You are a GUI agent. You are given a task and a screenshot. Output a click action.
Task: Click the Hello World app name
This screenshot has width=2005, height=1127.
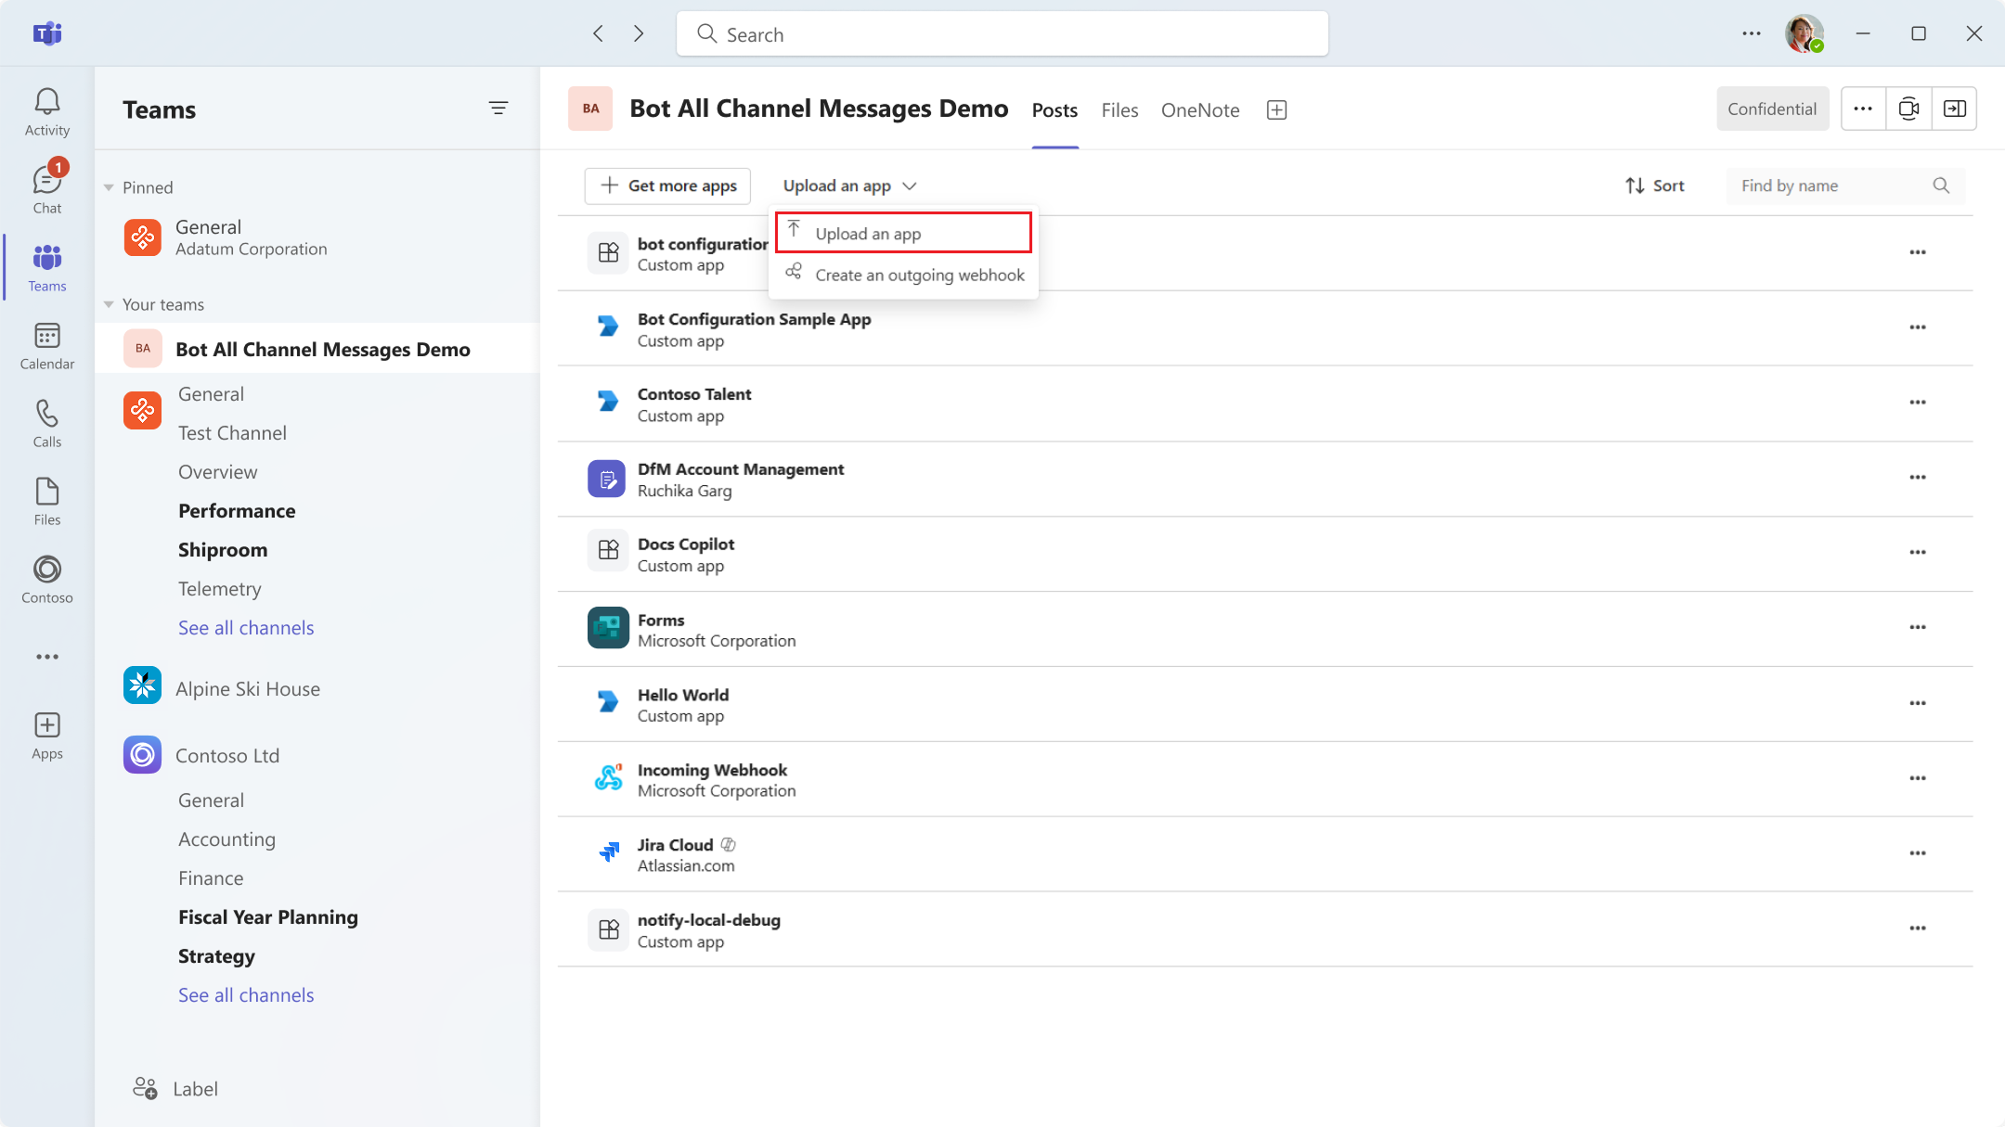[683, 695]
